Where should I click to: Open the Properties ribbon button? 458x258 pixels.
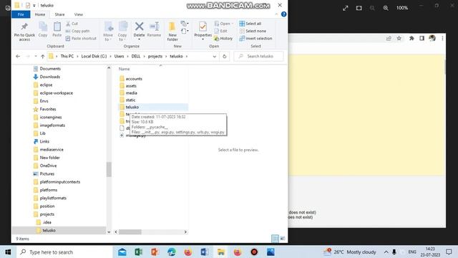coord(203,30)
